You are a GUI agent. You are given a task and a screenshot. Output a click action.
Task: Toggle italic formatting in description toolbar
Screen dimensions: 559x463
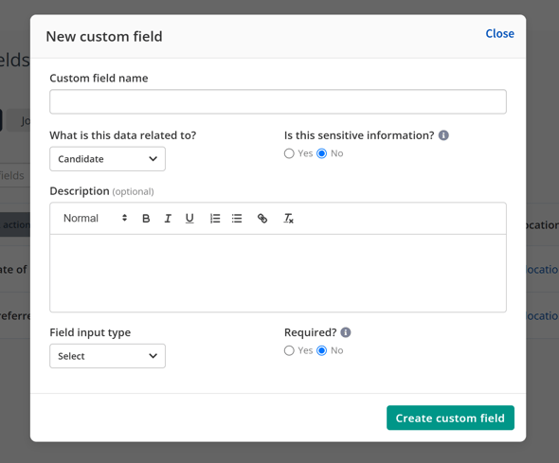click(168, 219)
